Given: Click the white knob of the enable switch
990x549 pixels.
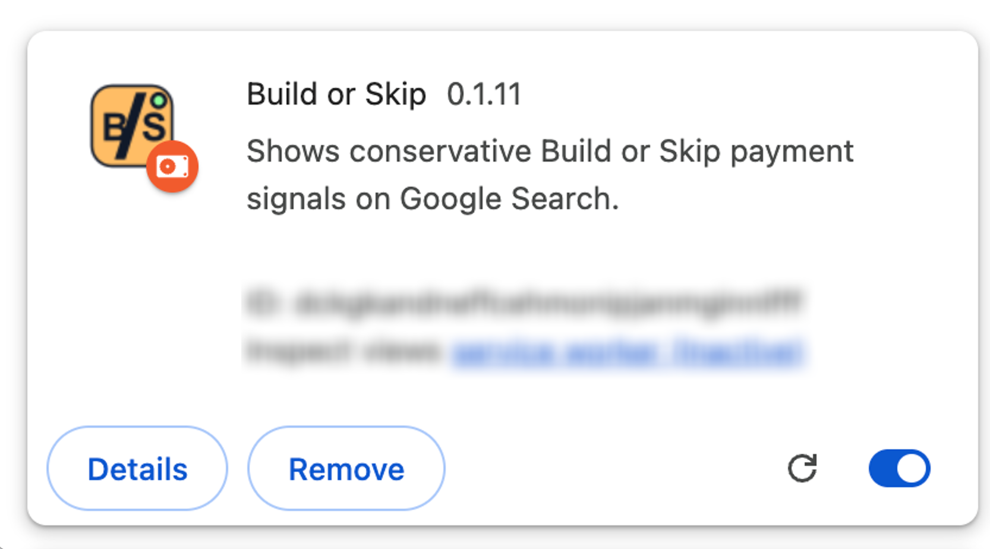Looking at the screenshot, I should [912, 468].
